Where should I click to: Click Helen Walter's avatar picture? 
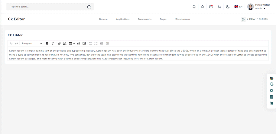click(x=250, y=7)
